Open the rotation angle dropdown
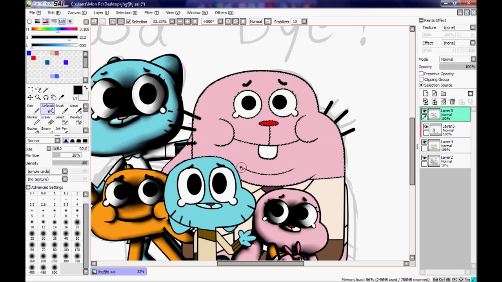Viewport: 502px width, 282px height. pyautogui.click(x=220, y=22)
